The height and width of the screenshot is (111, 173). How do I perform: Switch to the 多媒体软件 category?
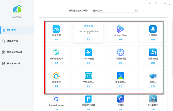[17, 41]
